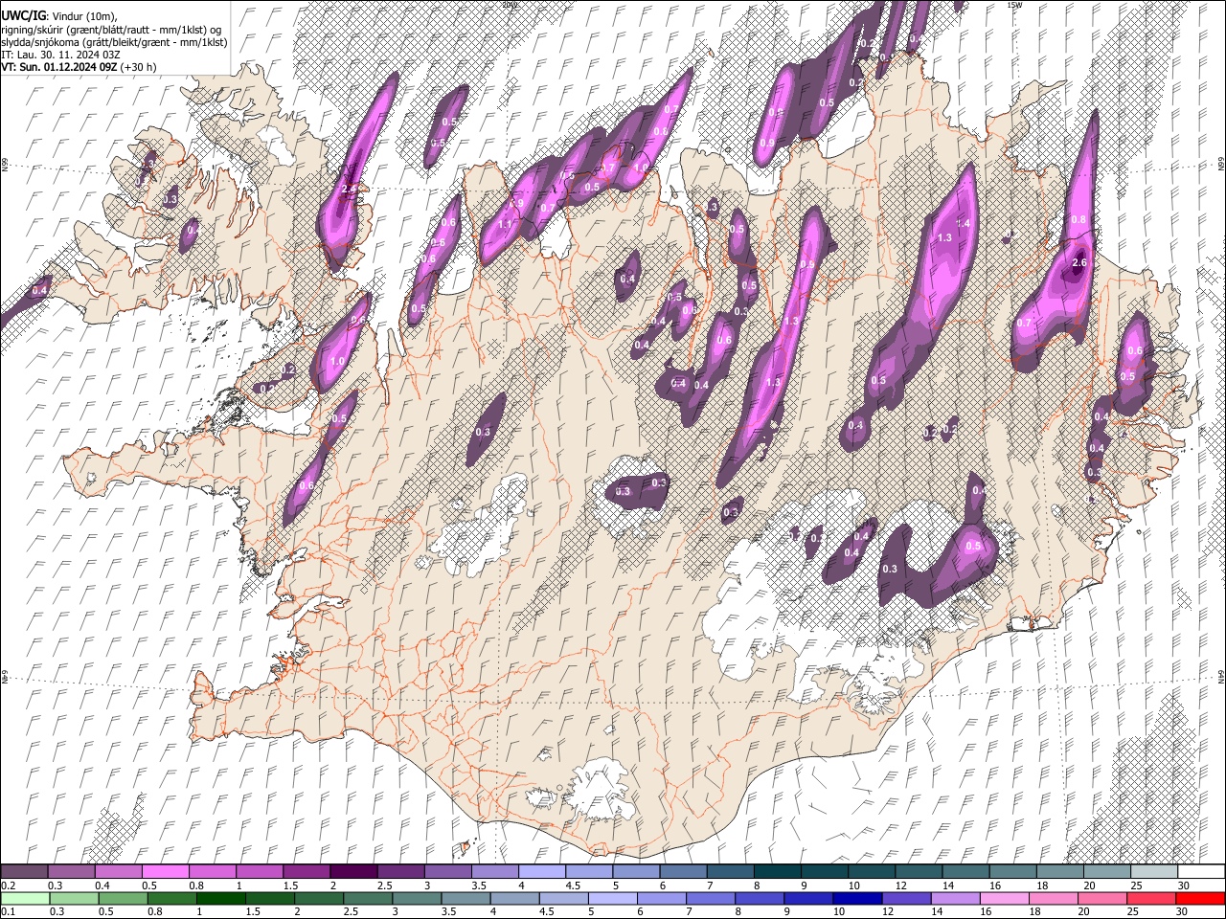Screen dimensions: 1226x919
Task: Pick the 0.3 swatch in the purple snow scale
Action: [x=71, y=871]
